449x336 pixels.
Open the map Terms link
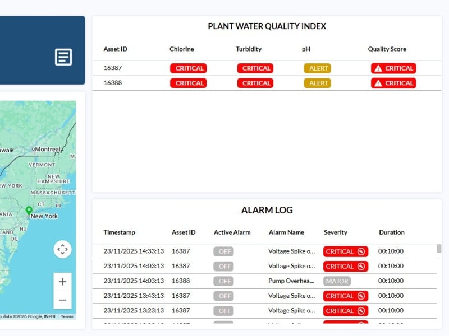(x=67, y=317)
